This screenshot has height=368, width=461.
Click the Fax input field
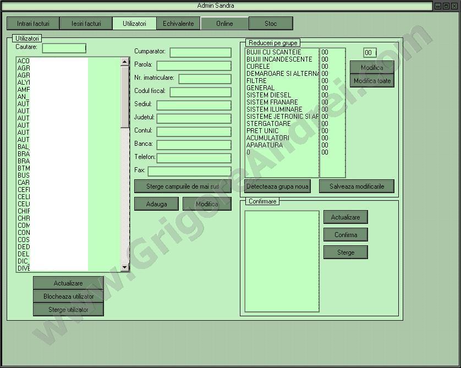190,172
